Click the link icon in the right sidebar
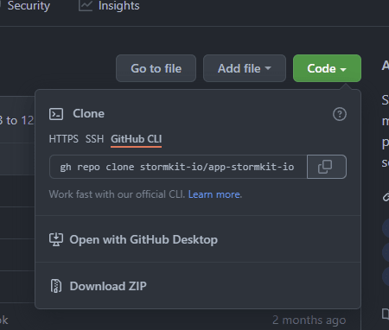This screenshot has height=330, width=389. point(386,197)
